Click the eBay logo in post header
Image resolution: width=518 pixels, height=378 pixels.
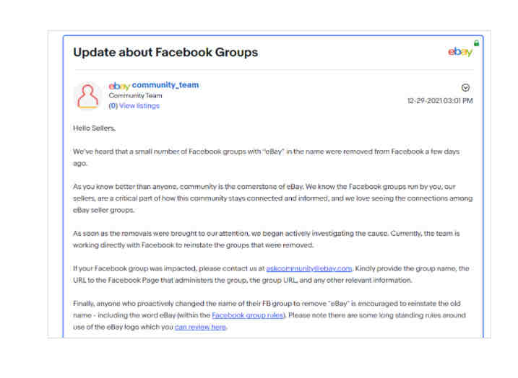click(460, 52)
